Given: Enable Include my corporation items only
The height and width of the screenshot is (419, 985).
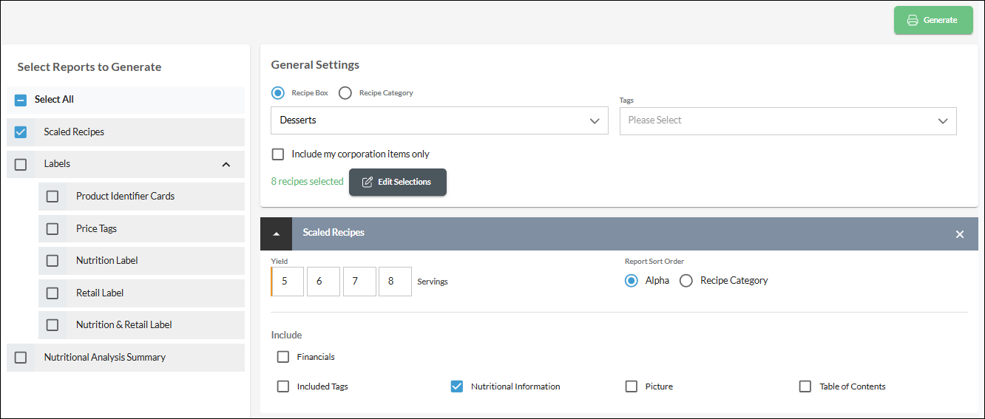Looking at the screenshot, I should coord(278,154).
